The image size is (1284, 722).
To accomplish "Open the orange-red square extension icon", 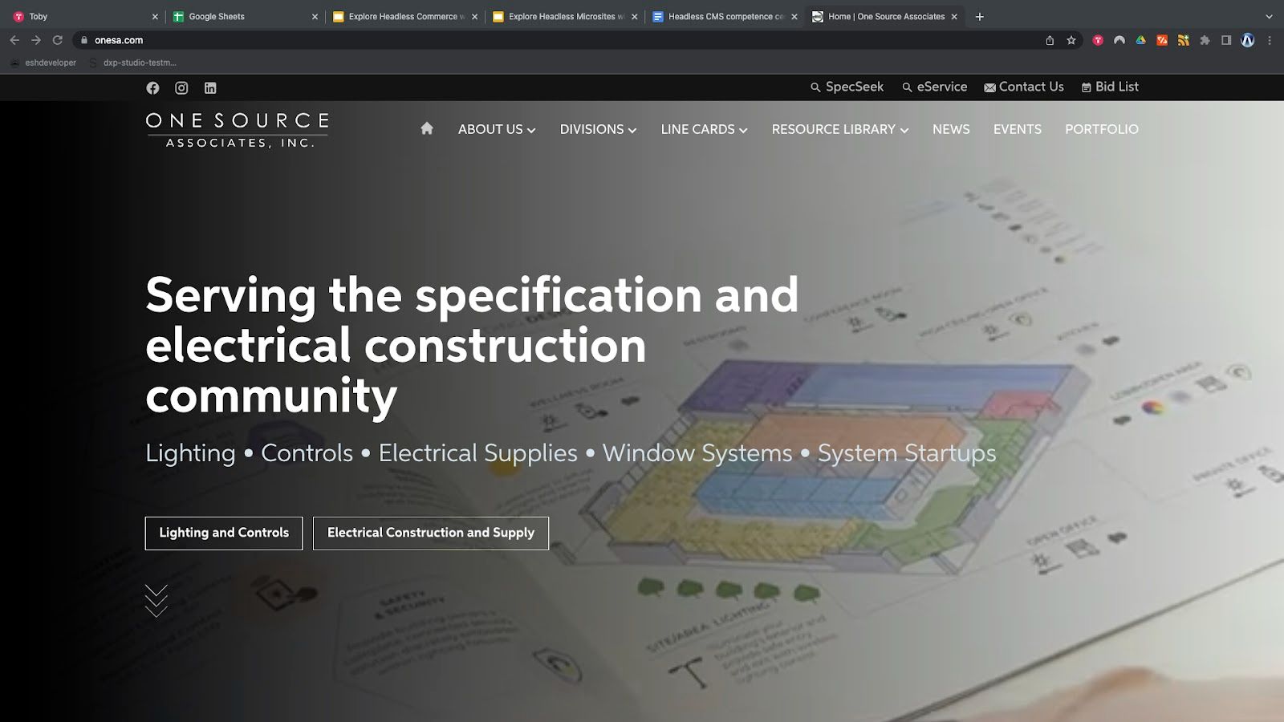I will pos(1162,40).
